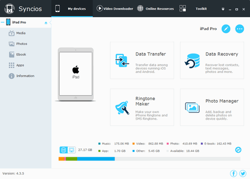The height and width of the screenshot is (179, 250).
Task: Switch to the second storage view toggle
Action: click(x=71, y=150)
